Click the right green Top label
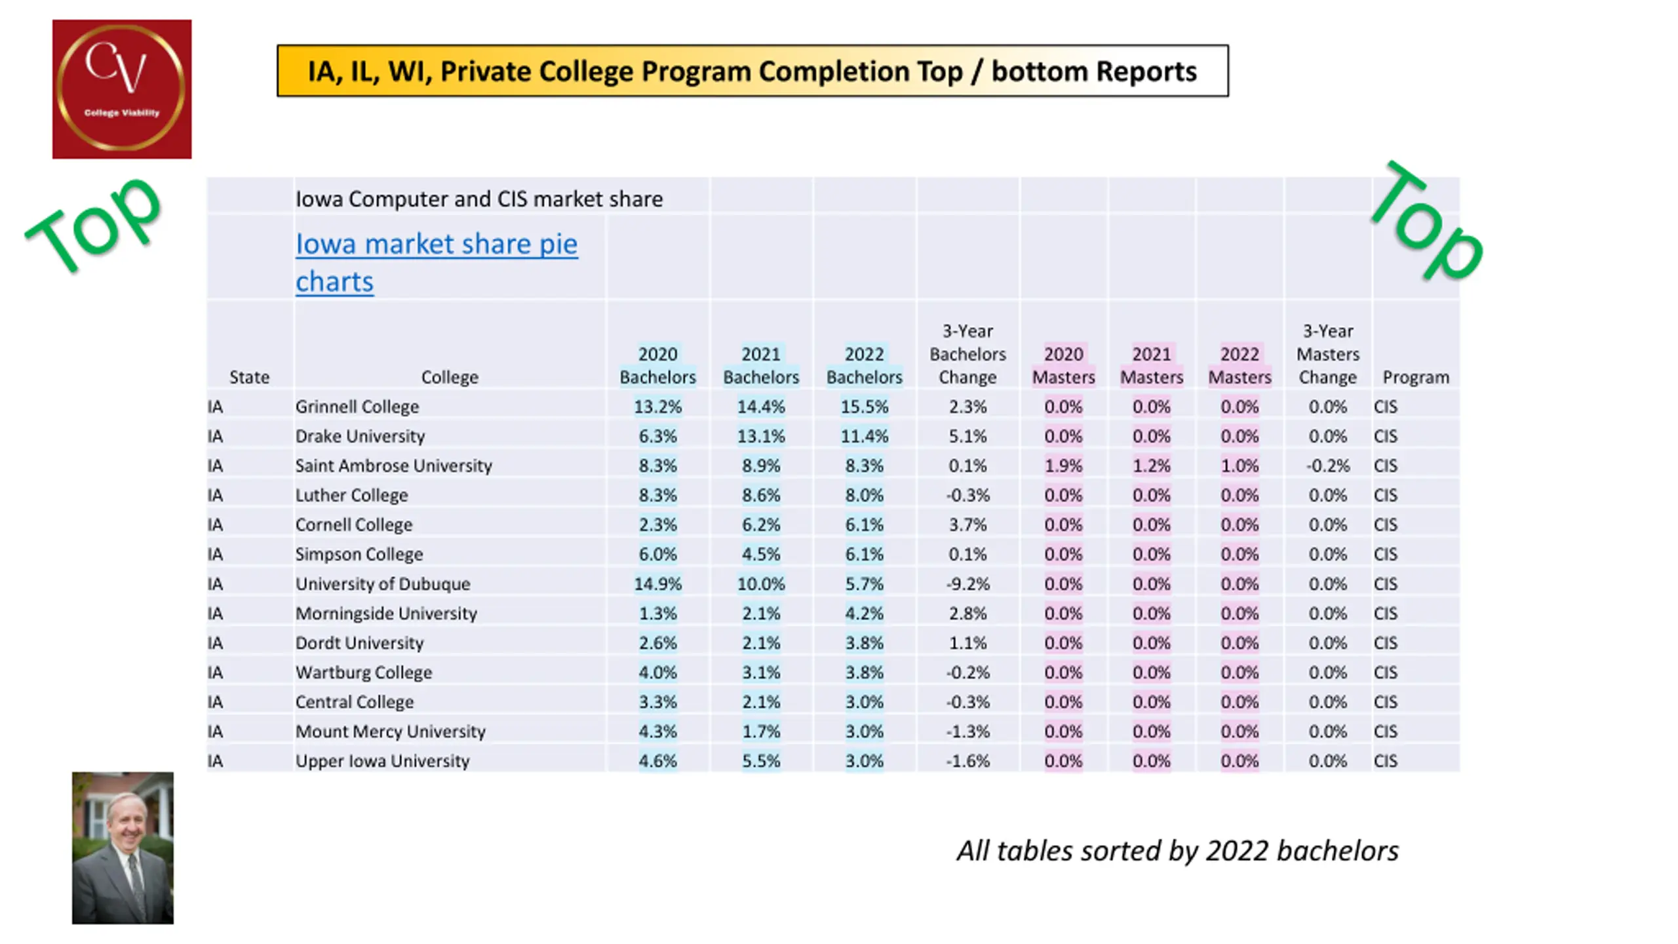The height and width of the screenshot is (944, 1678). tap(1427, 220)
